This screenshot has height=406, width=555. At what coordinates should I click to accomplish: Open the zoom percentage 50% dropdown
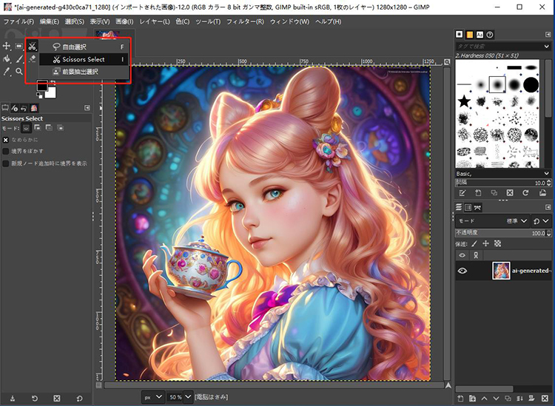click(x=187, y=397)
